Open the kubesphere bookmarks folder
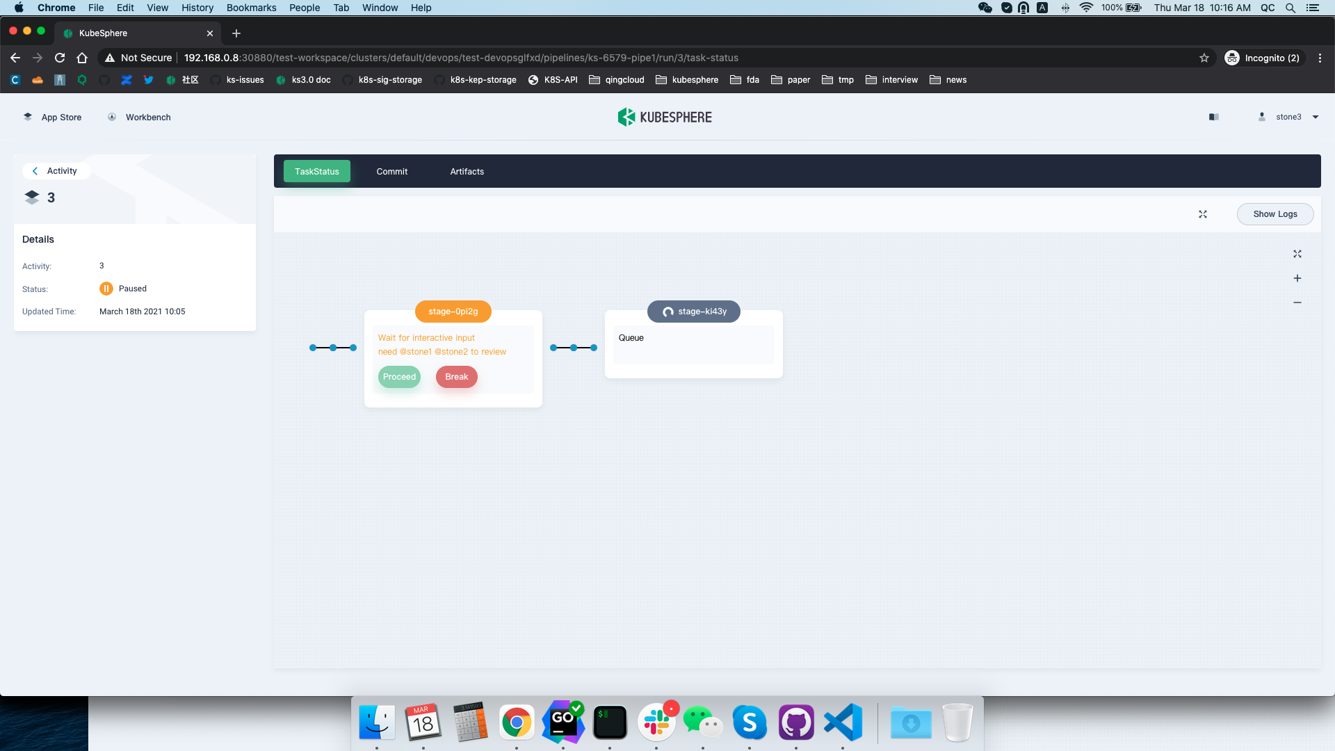Image resolution: width=1335 pixels, height=751 pixels. point(687,80)
